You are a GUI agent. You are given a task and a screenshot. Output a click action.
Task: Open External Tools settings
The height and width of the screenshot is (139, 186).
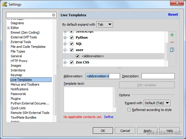point(21,42)
